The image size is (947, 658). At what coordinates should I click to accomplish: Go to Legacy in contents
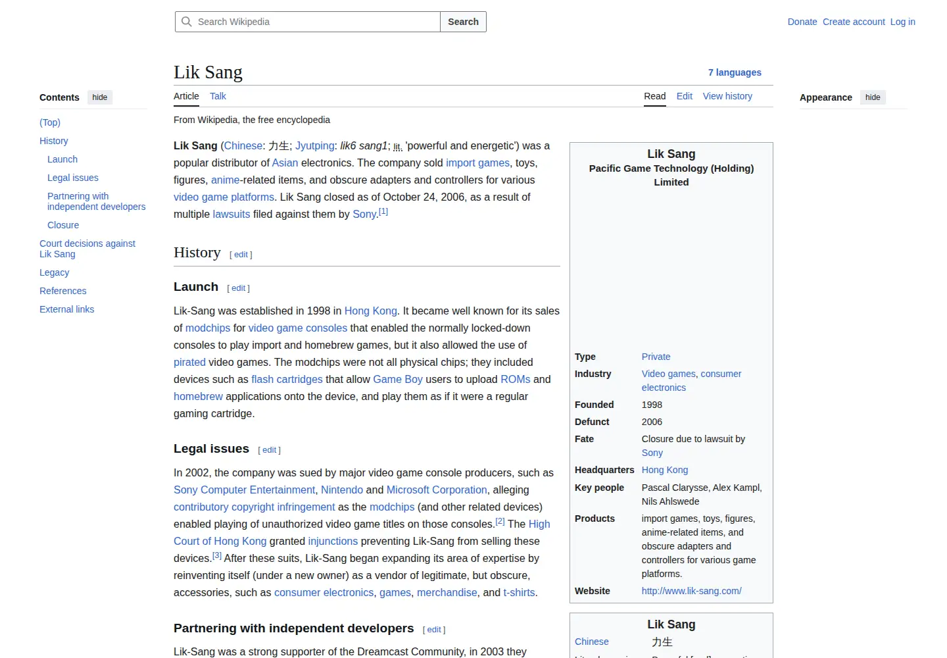point(54,272)
